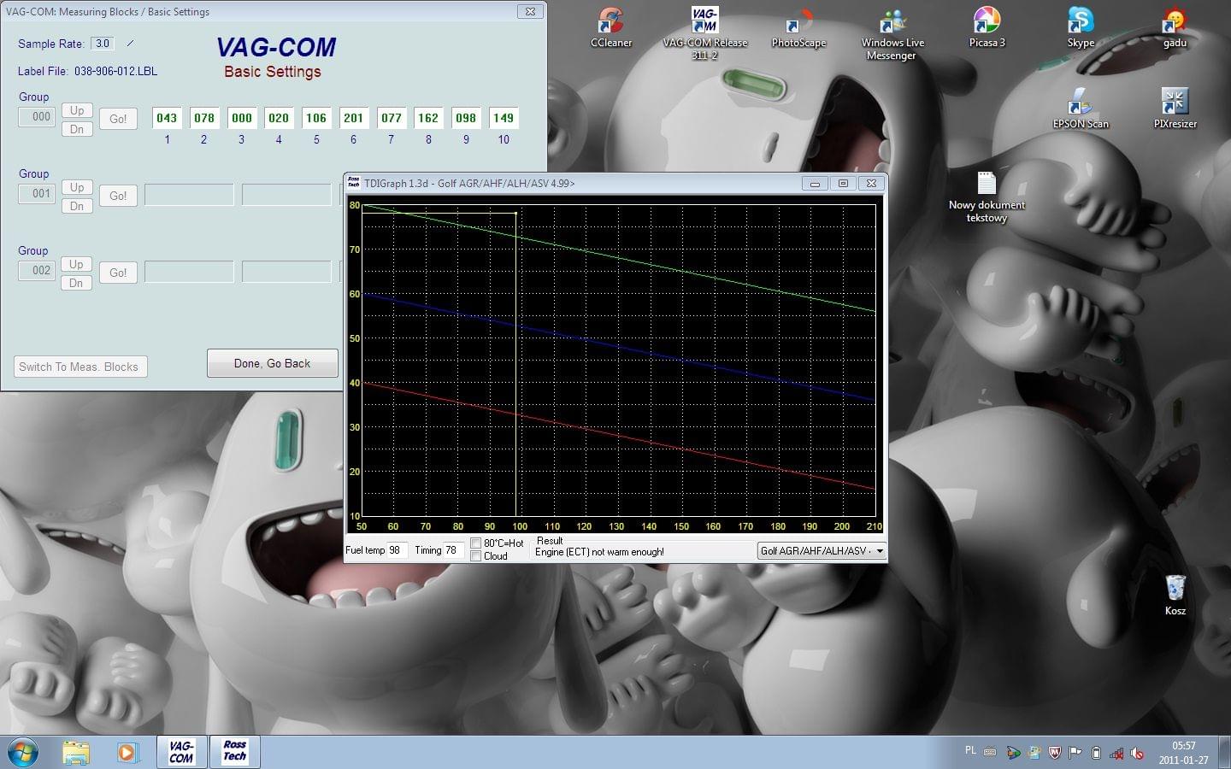
Task: Open the Golf AGR/AHF/ALH/ASV engine dropdown
Action: [x=822, y=551]
